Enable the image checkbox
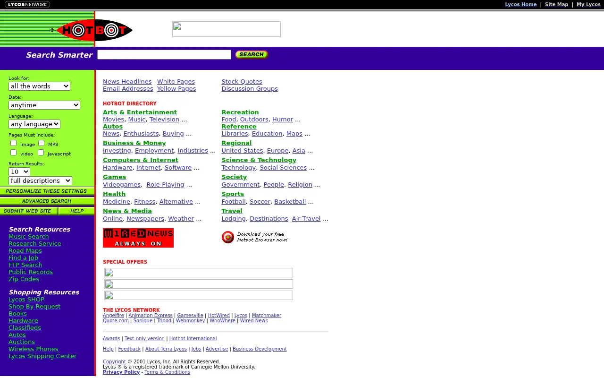 (14, 143)
